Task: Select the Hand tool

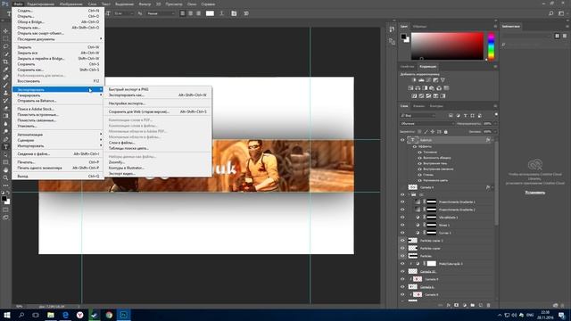Action: [x=5, y=170]
